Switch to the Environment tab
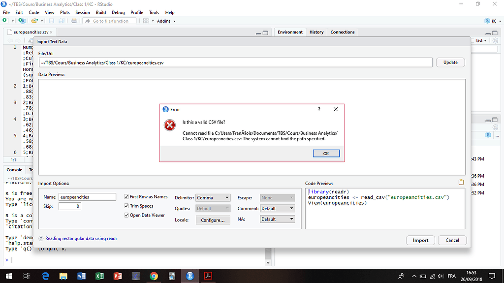Image resolution: width=504 pixels, height=283 pixels. pos(290,32)
